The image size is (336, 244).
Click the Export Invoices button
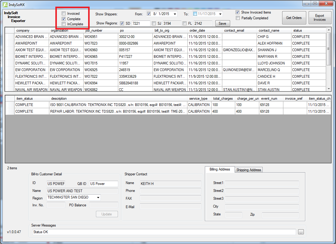[319, 18]
